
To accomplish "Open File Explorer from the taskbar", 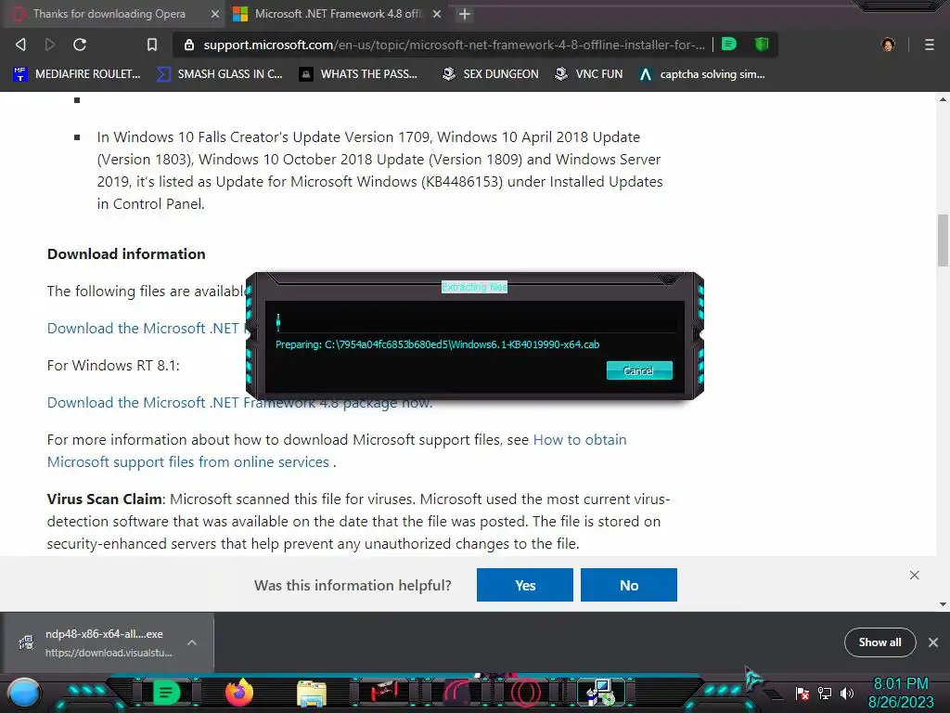I will click(312, 694).
